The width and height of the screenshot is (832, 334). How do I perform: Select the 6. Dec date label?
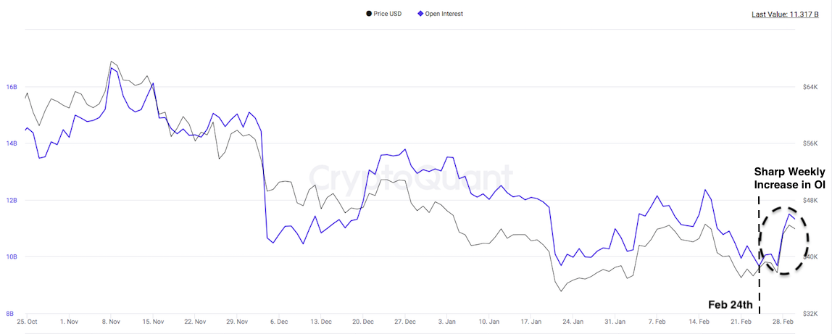coord(279,321)
